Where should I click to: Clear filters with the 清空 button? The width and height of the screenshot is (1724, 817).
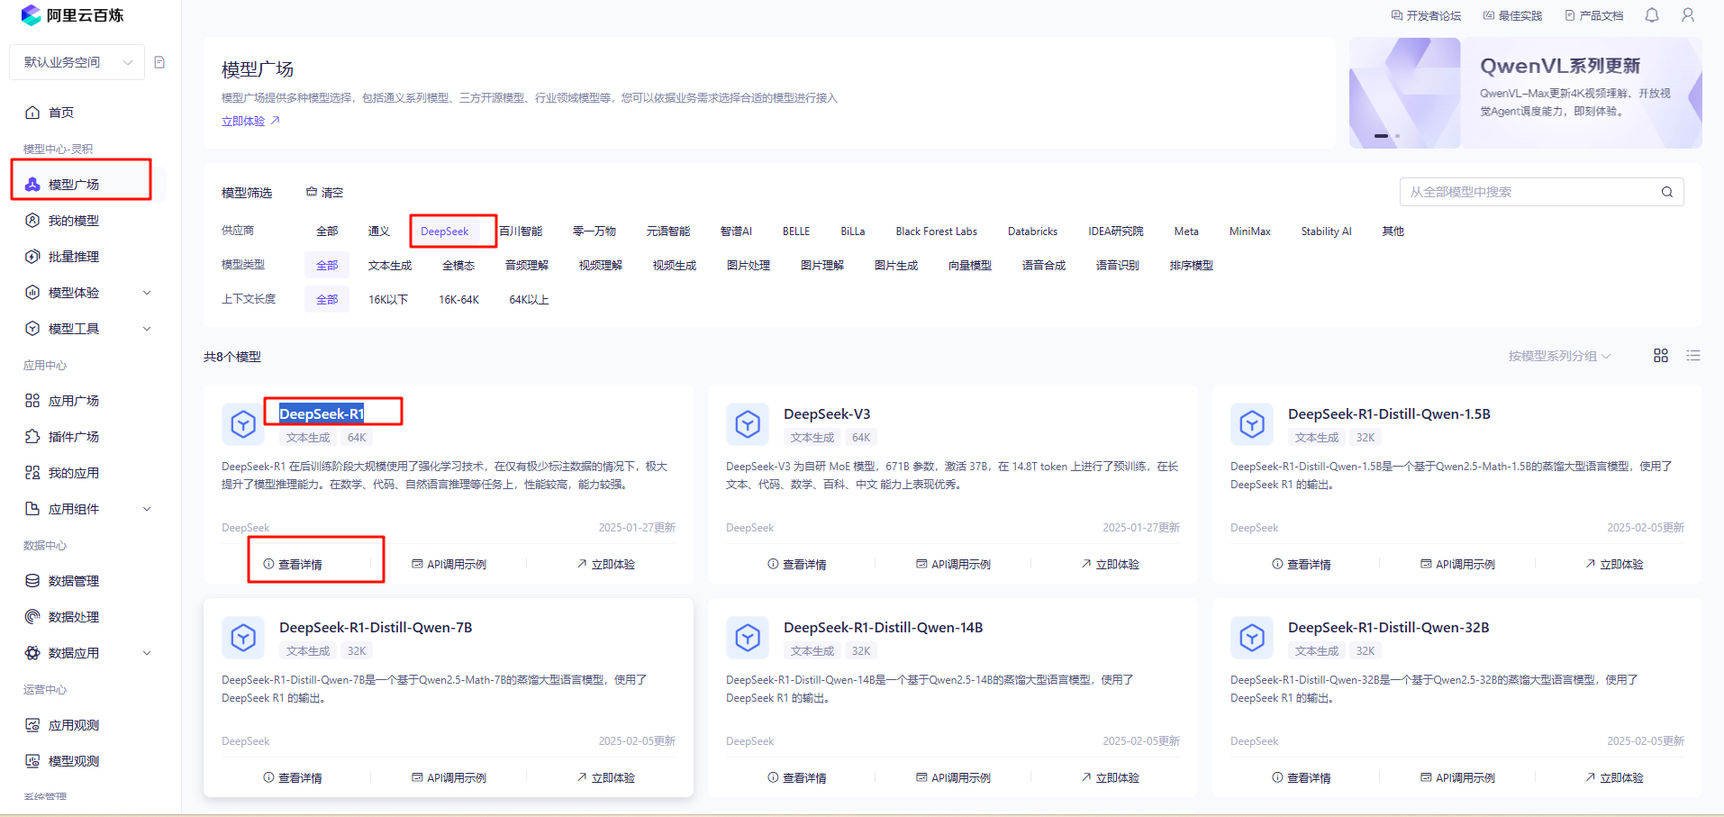coord(324,193)
